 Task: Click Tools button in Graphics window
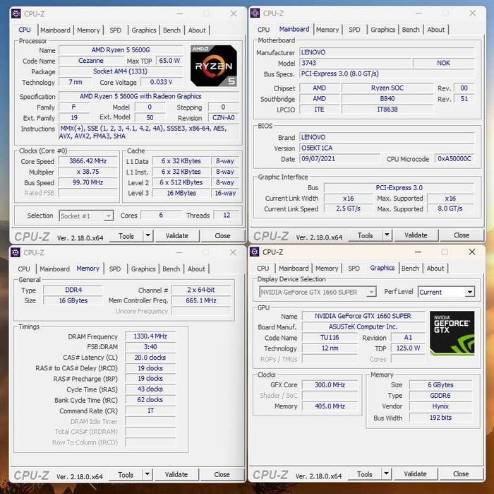click(x=365, y=474)
